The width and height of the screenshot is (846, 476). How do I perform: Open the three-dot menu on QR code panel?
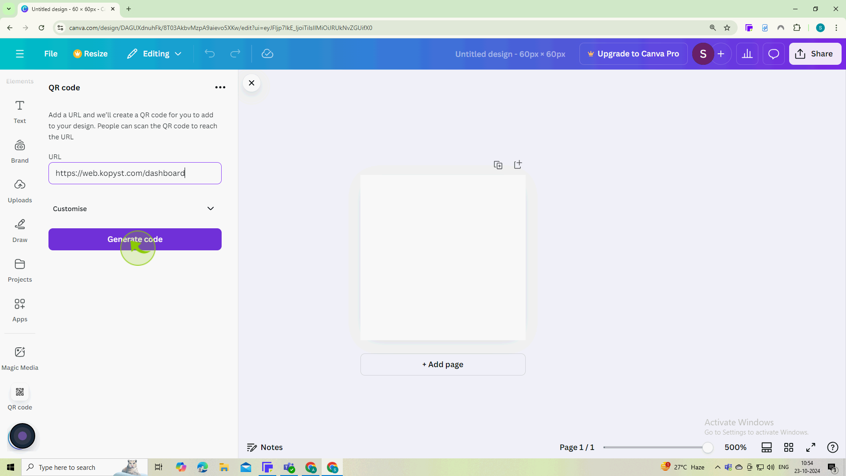(x=220, y=87)
